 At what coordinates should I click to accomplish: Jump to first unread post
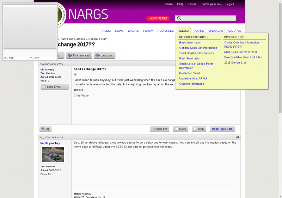click(79, 55)
